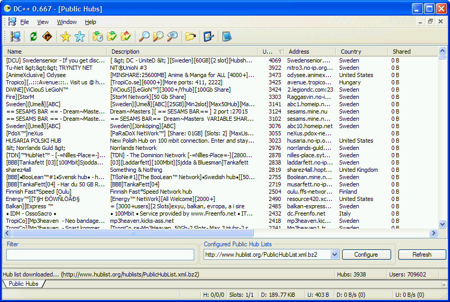The width and height of the screenshot is (450, 302).
Task: Open Favorite Users with the blue star
Action: pyautogui.click(x=80, y=37)
